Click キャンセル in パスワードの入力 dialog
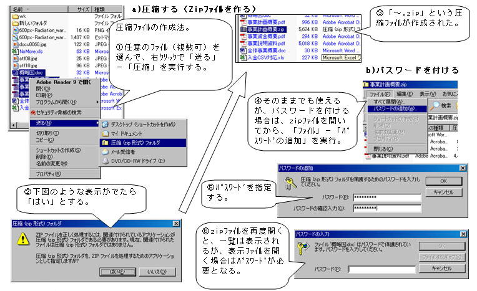477x291 pixels. point(442,268)
